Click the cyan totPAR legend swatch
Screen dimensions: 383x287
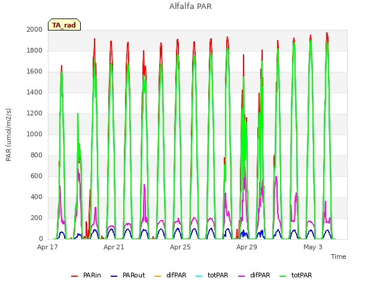click(x=199, y=276)
